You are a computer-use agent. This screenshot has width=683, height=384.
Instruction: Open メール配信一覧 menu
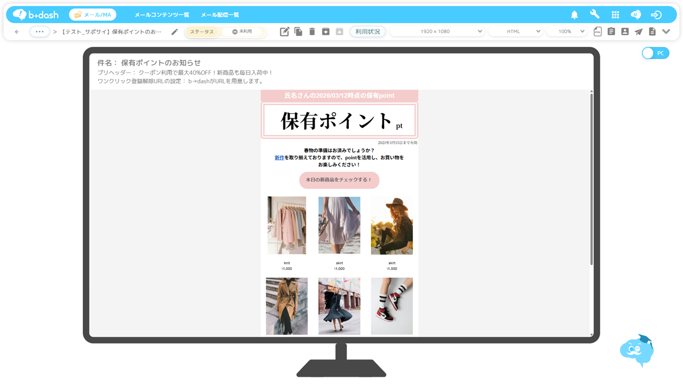pos(220,15)
